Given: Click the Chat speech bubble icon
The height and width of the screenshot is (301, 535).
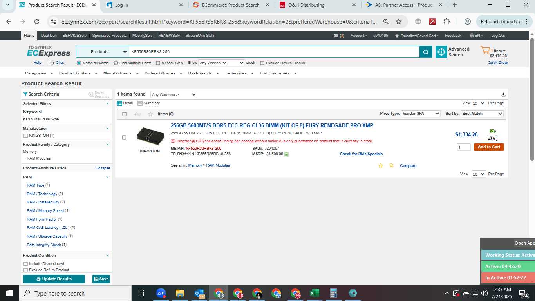Looking at the screenshot, I should [52, 63].
